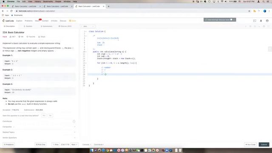Select the first Basic Calculator browser tab
Screen dimensions: 272x153
26,6
